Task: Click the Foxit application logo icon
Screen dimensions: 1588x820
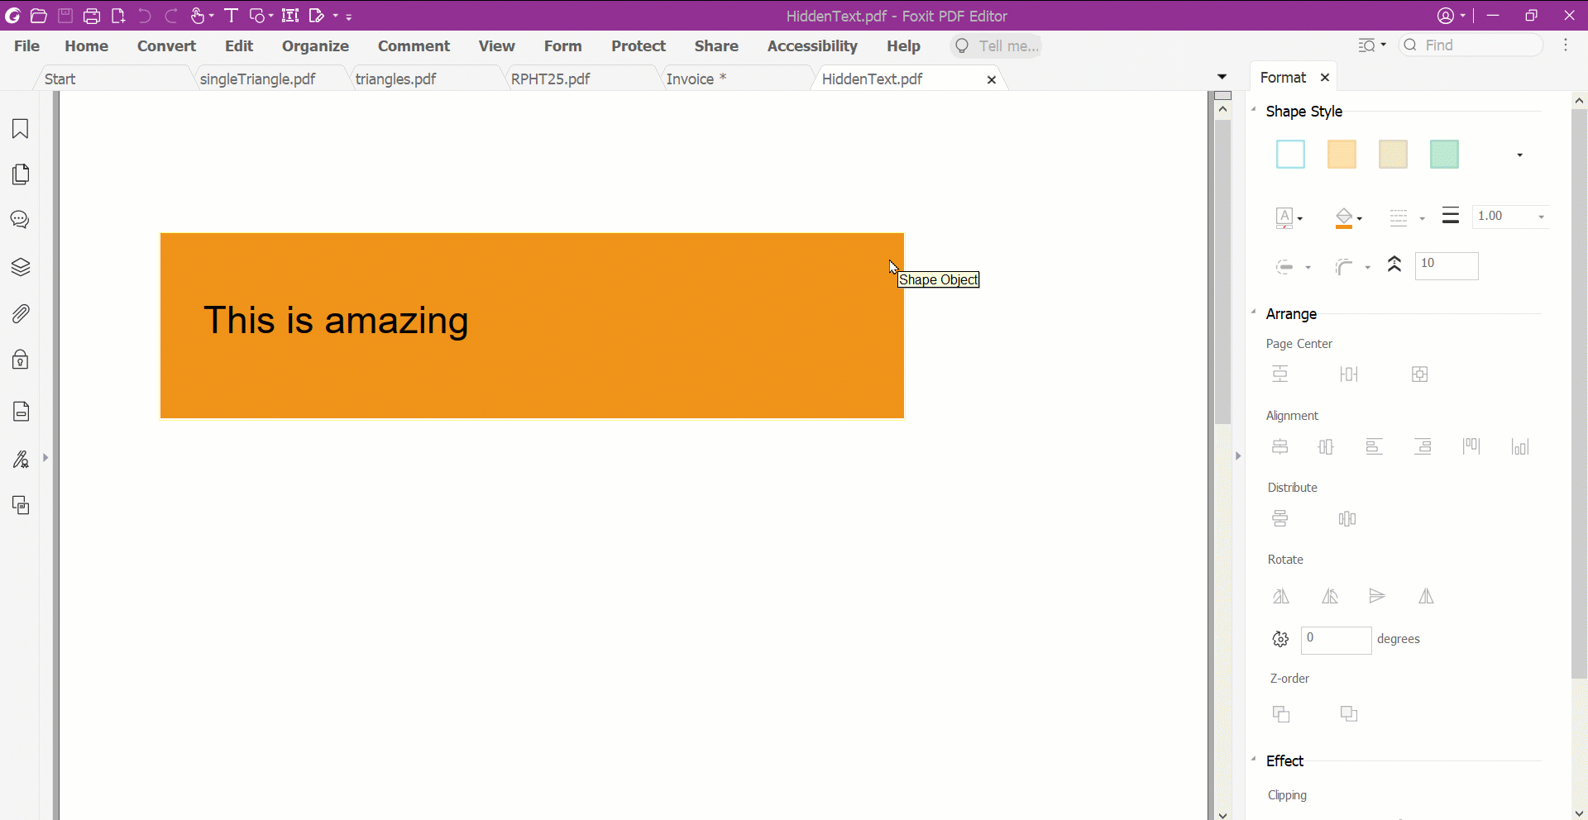Action: pos(12,16)
